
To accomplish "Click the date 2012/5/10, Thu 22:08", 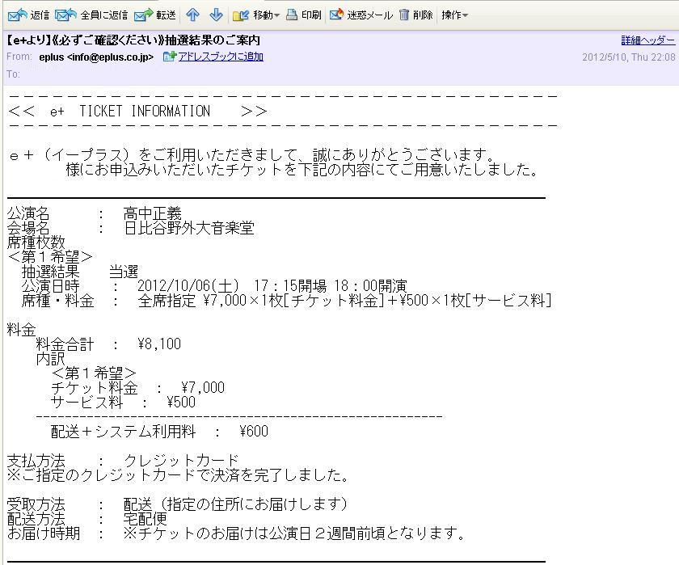I will [x=628, y=57].
